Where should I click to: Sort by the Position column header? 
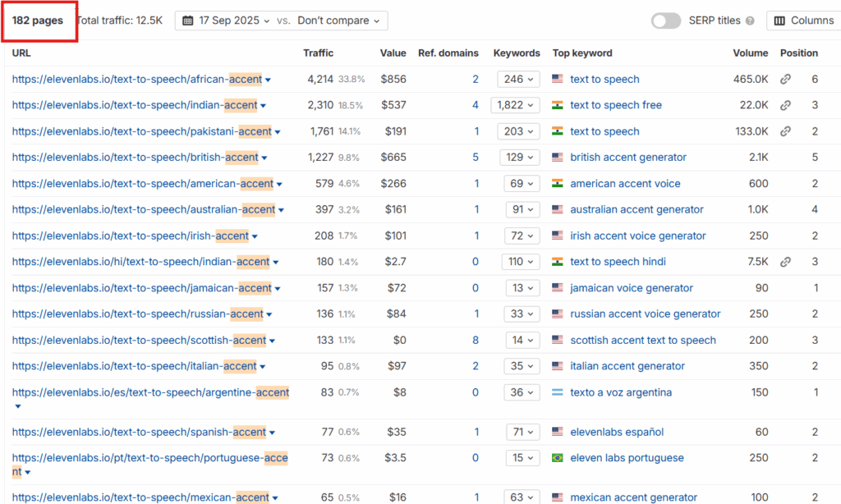(x=798, y=53)
